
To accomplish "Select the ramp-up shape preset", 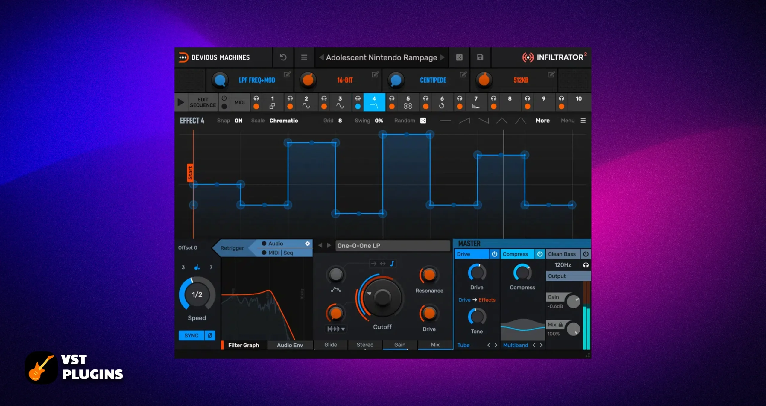I will point(464,121).
